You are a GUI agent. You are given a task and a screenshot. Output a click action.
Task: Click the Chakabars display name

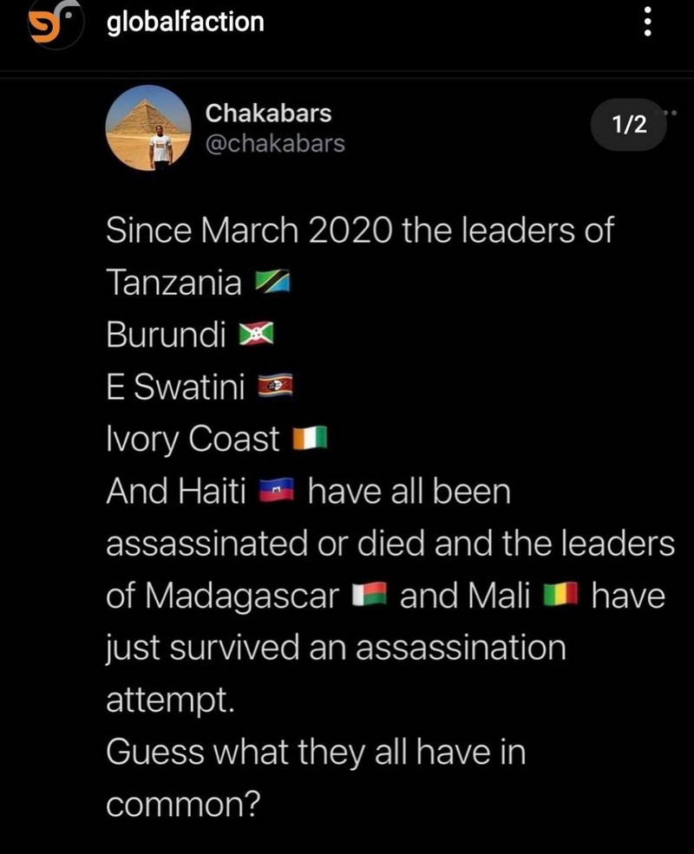point(268,114)
